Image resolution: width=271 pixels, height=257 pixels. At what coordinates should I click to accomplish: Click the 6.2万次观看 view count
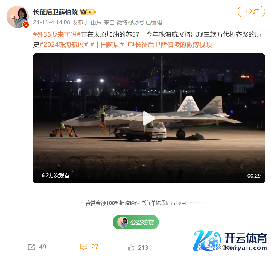pyautogui.click(x=56, y=175)
